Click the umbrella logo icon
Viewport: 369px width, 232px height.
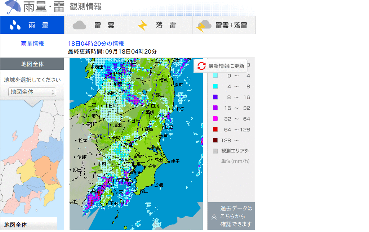[13, 7]
